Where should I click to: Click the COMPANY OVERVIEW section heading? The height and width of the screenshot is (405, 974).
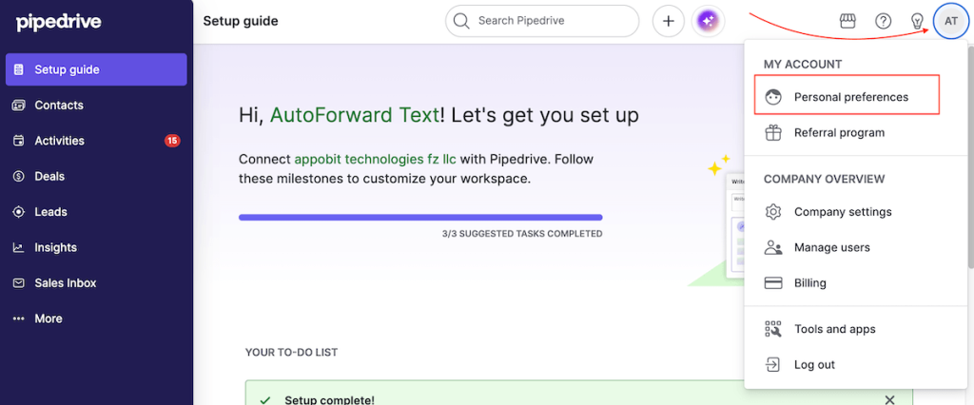(824, 179)
